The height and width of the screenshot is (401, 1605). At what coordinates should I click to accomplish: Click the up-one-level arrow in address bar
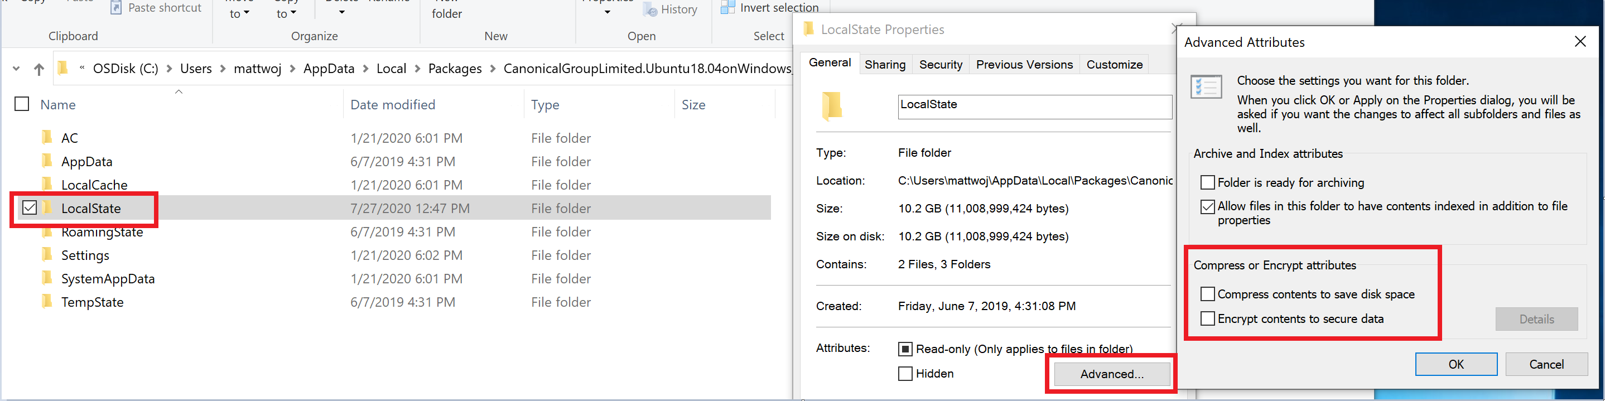pos(38,69)
